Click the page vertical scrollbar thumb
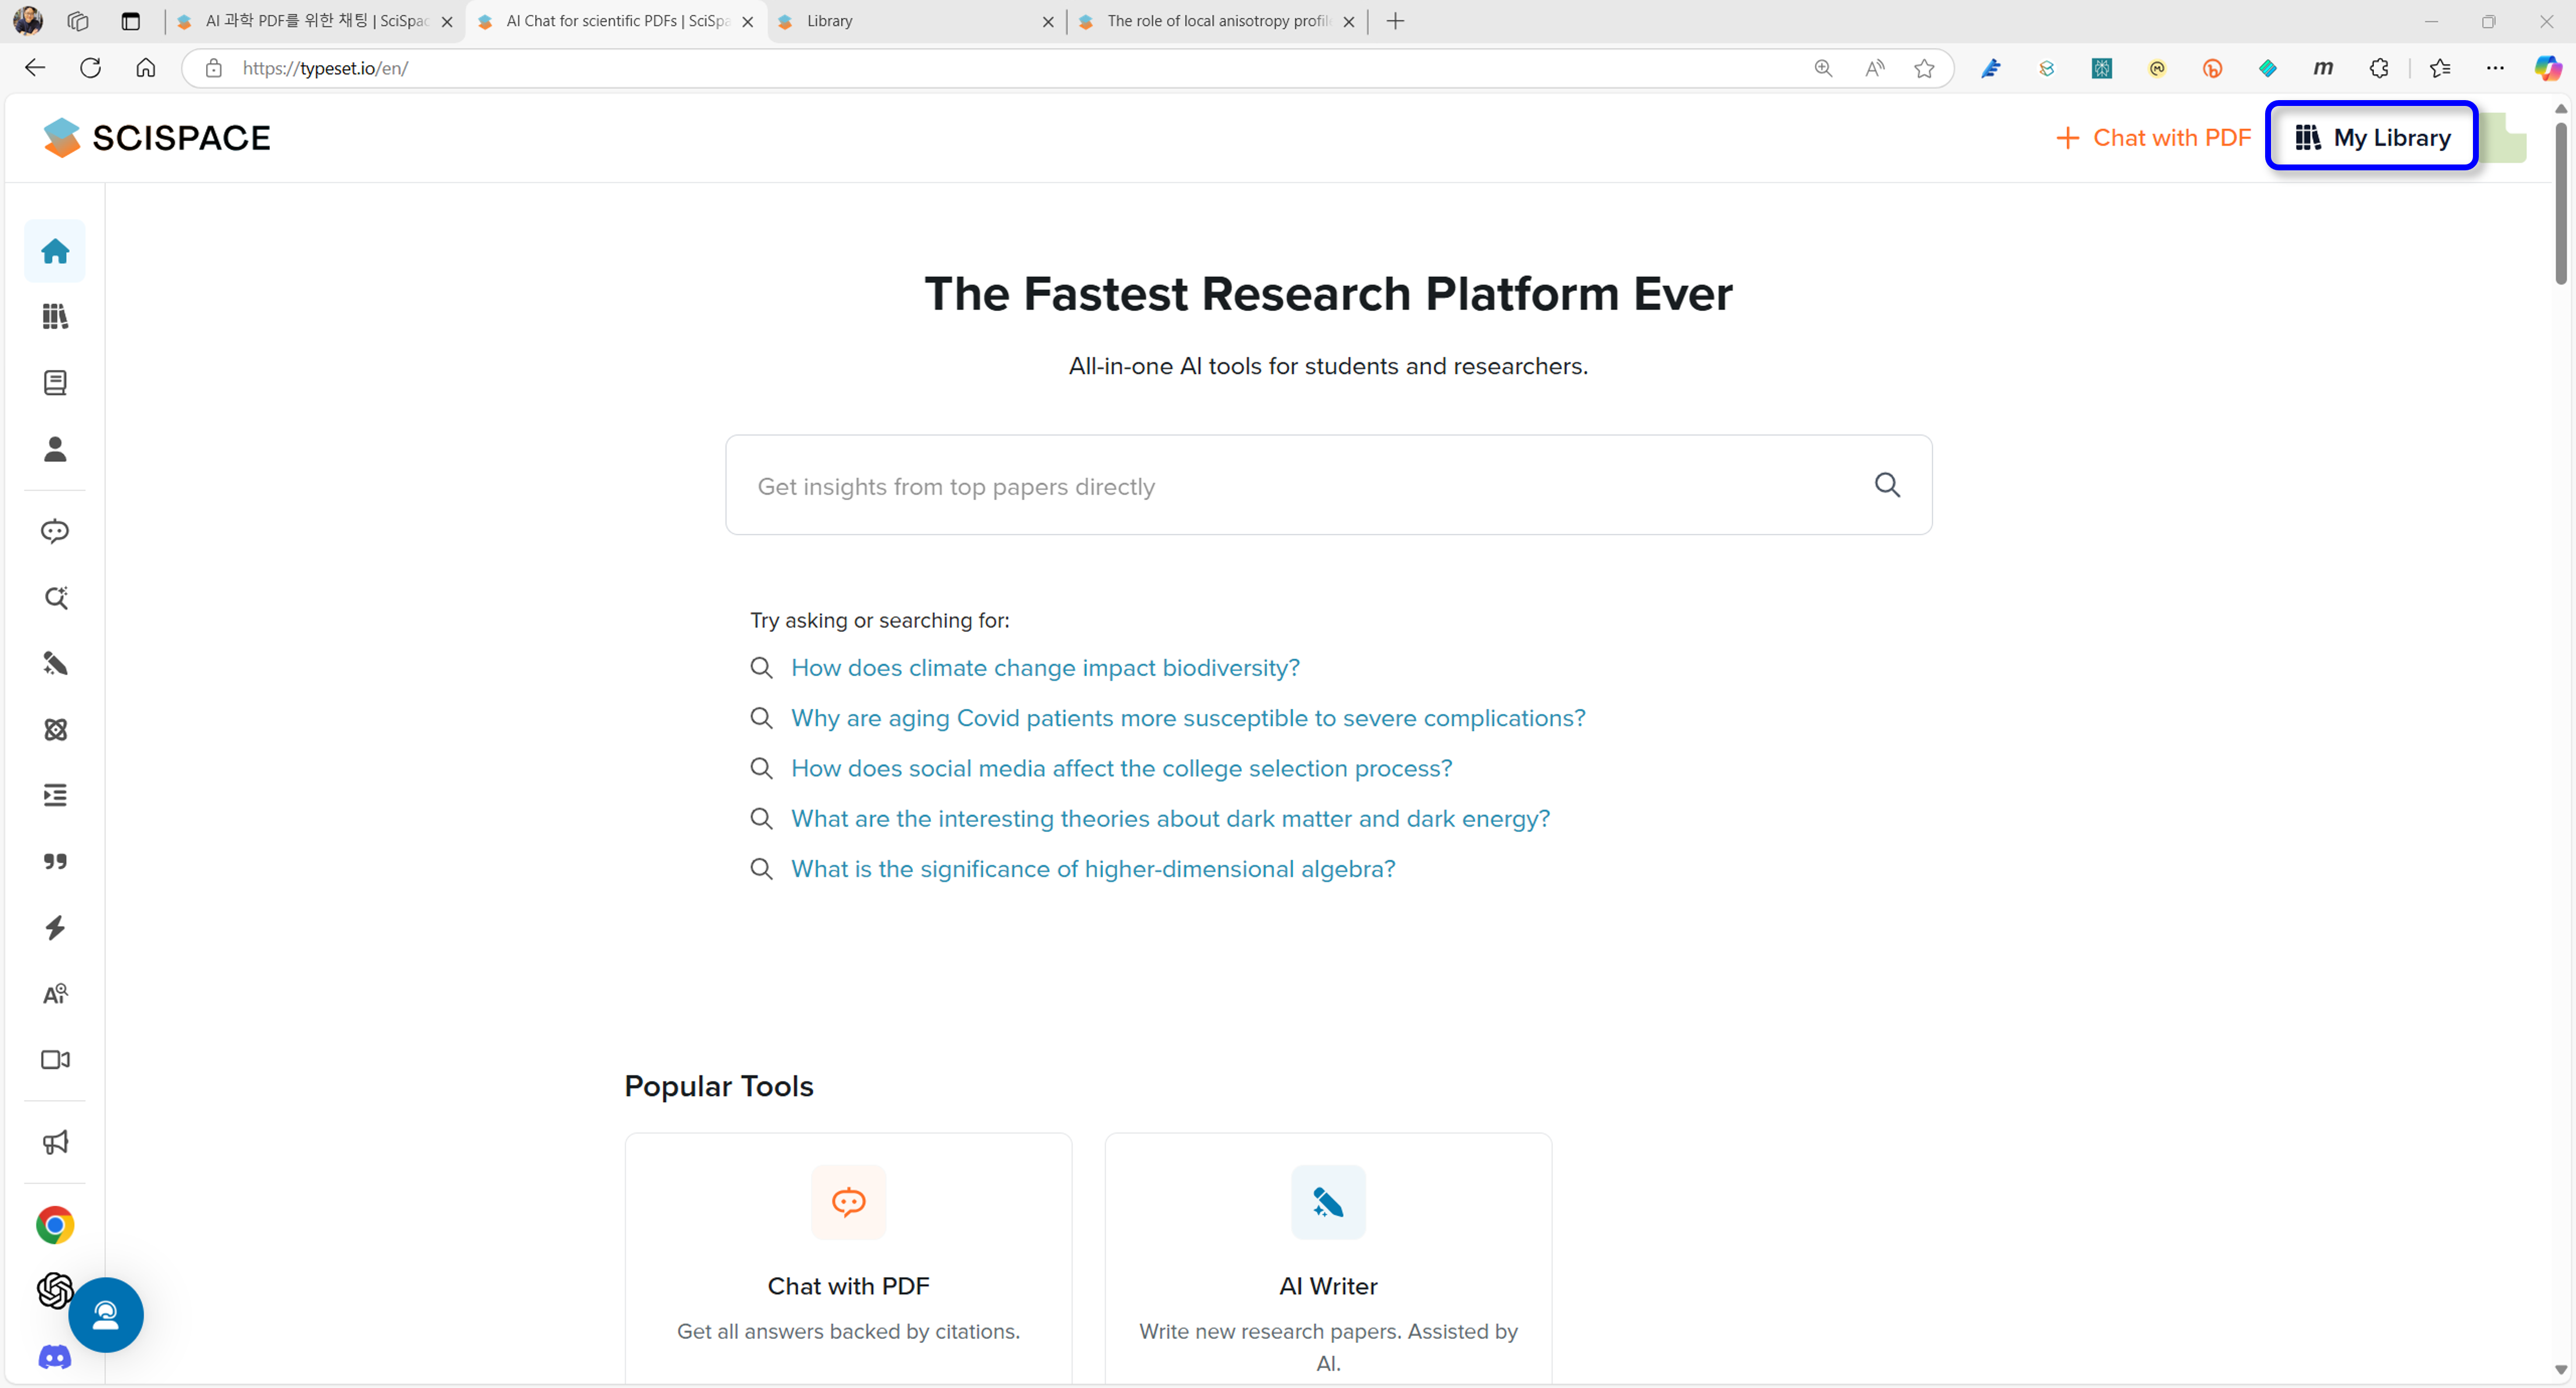The image size is (2576, 1388). (2560, 203)
